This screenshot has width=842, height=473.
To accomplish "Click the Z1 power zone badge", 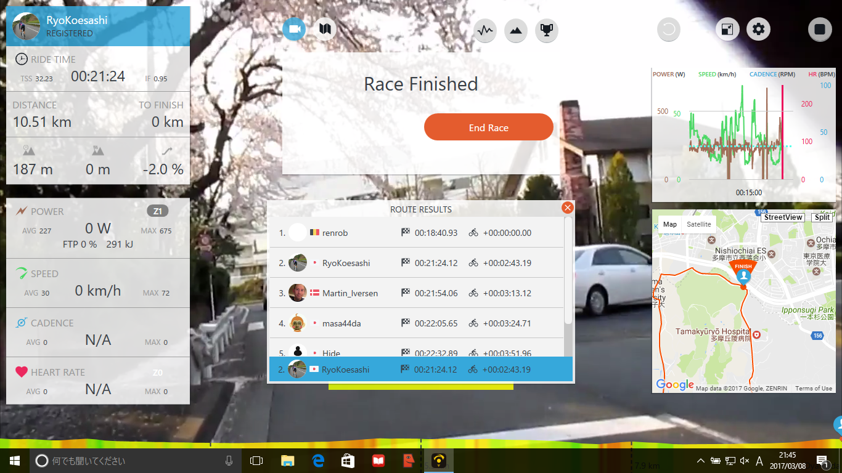I will pyautogui.click(x=157, y=211).
